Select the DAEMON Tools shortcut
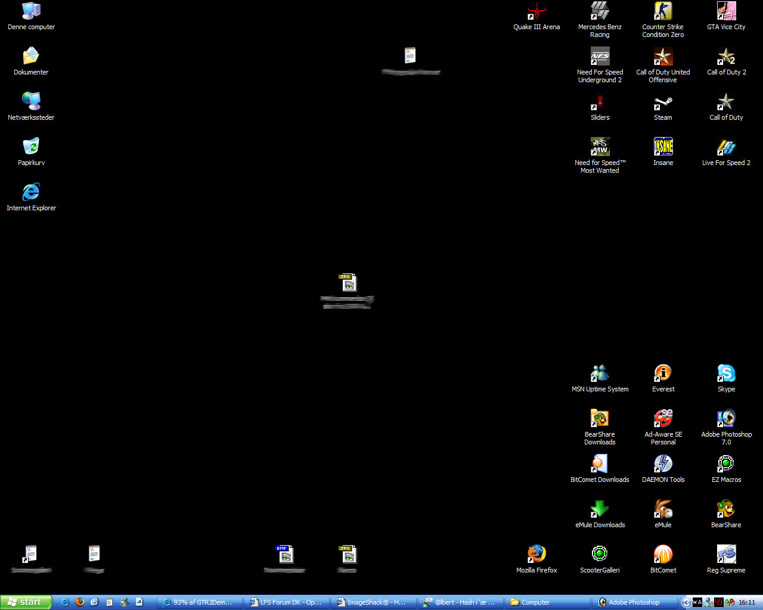The image size is (763, 610). pos(663,469)
